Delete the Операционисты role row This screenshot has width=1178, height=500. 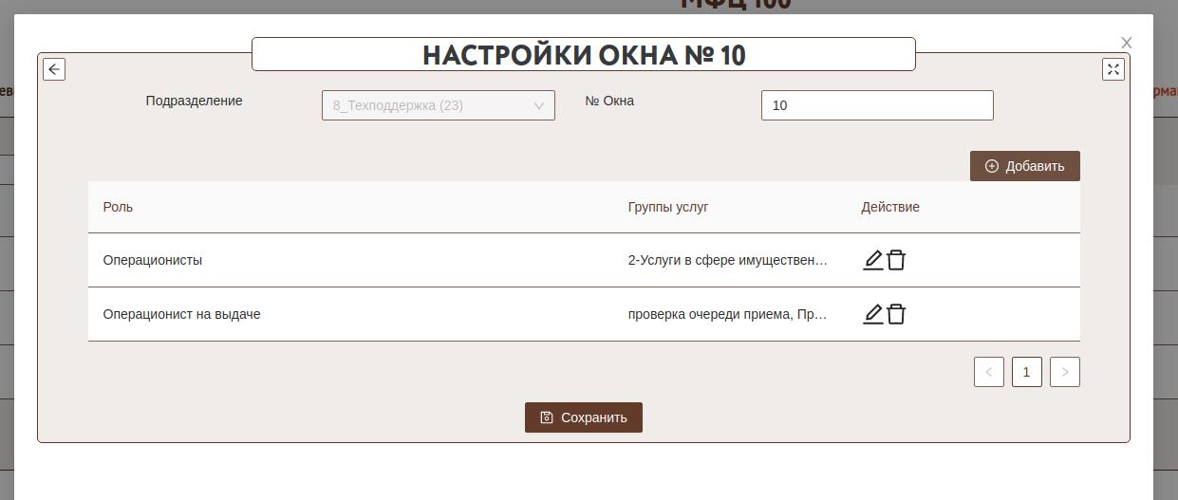tap(896, 260)
